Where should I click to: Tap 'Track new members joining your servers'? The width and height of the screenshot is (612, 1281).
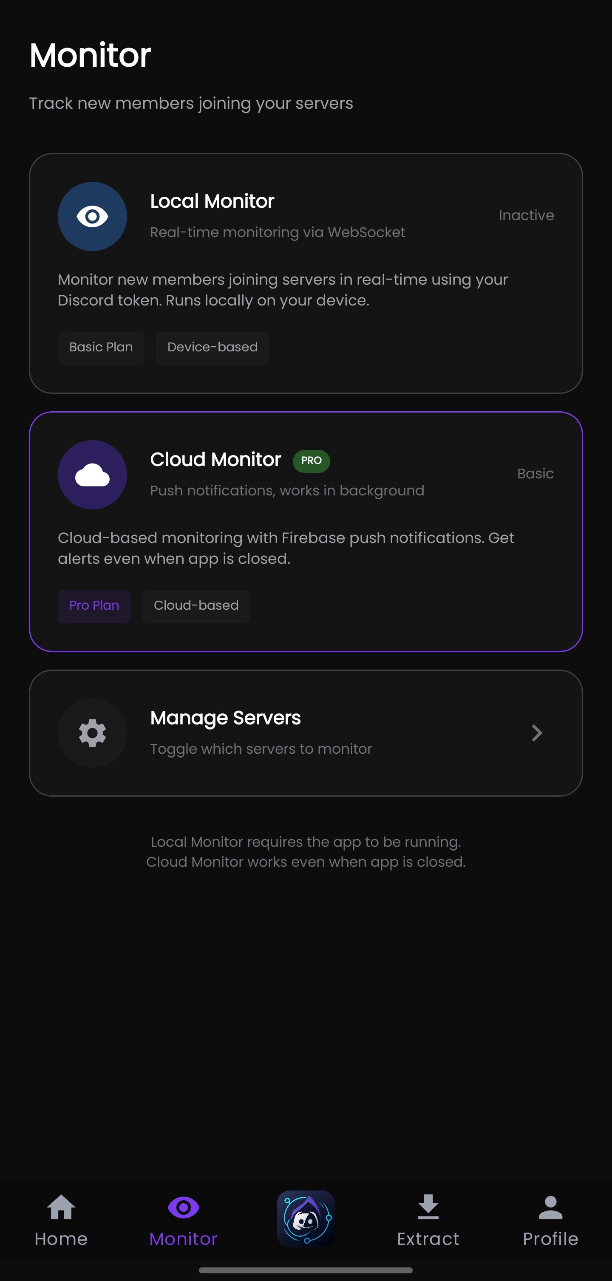click(x=191, y=103)
